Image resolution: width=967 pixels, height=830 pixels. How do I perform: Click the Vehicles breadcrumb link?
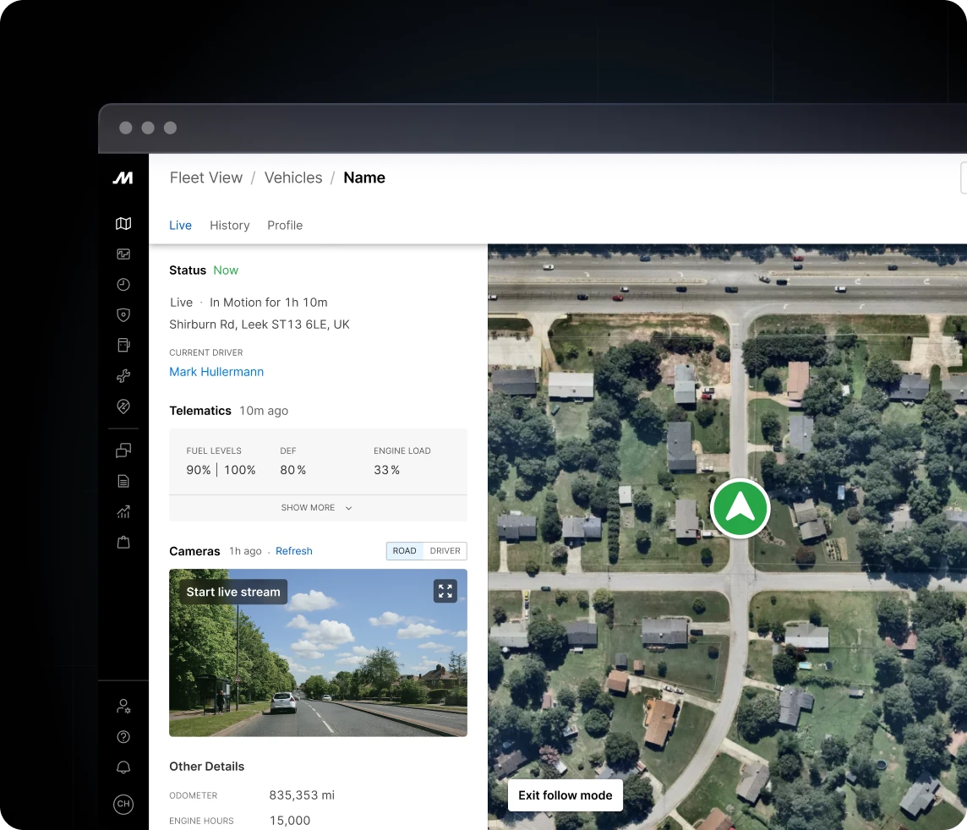(x=293, y=177)
